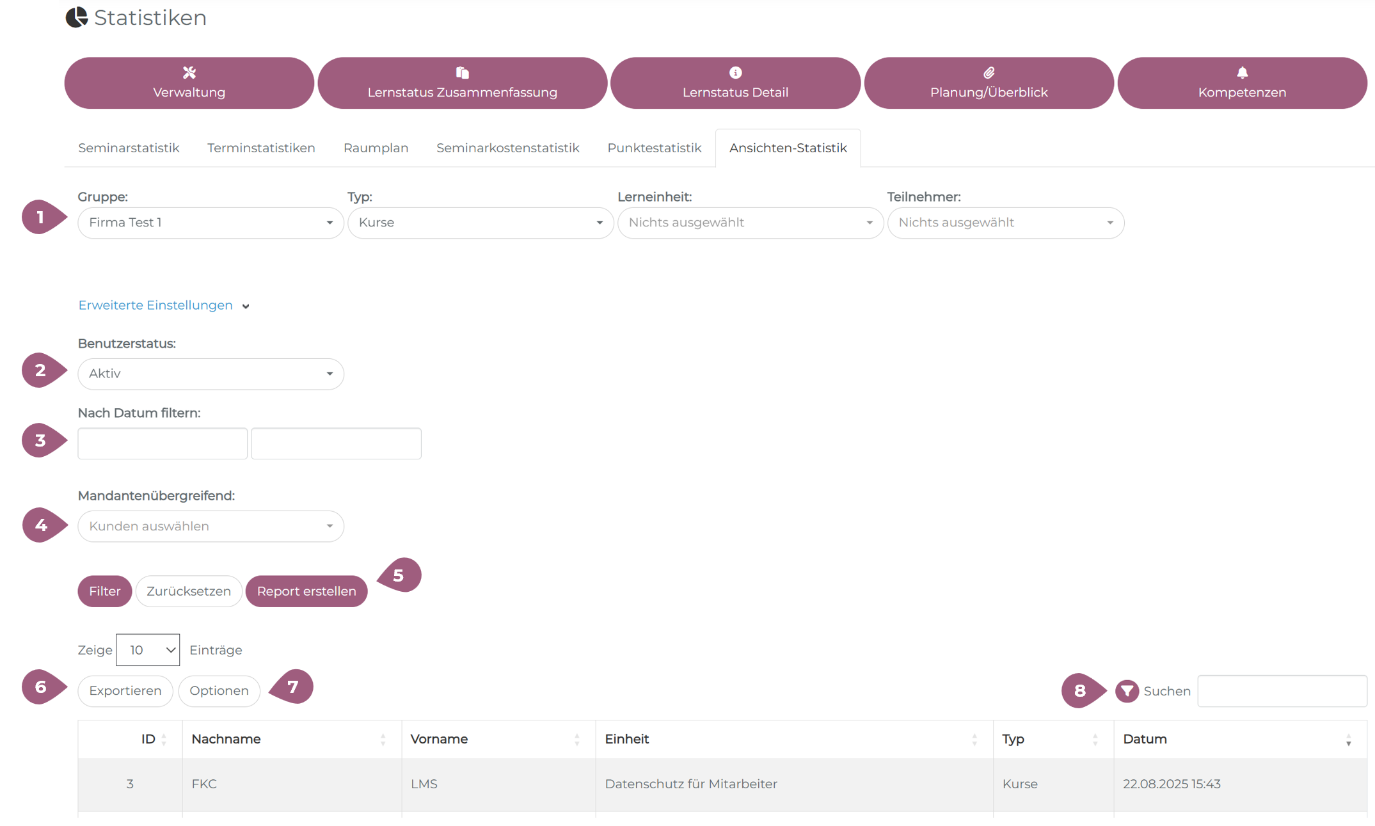Switch to the Raumplan tab
This screenshot has height=826, width=1375.
pos(376,148)
